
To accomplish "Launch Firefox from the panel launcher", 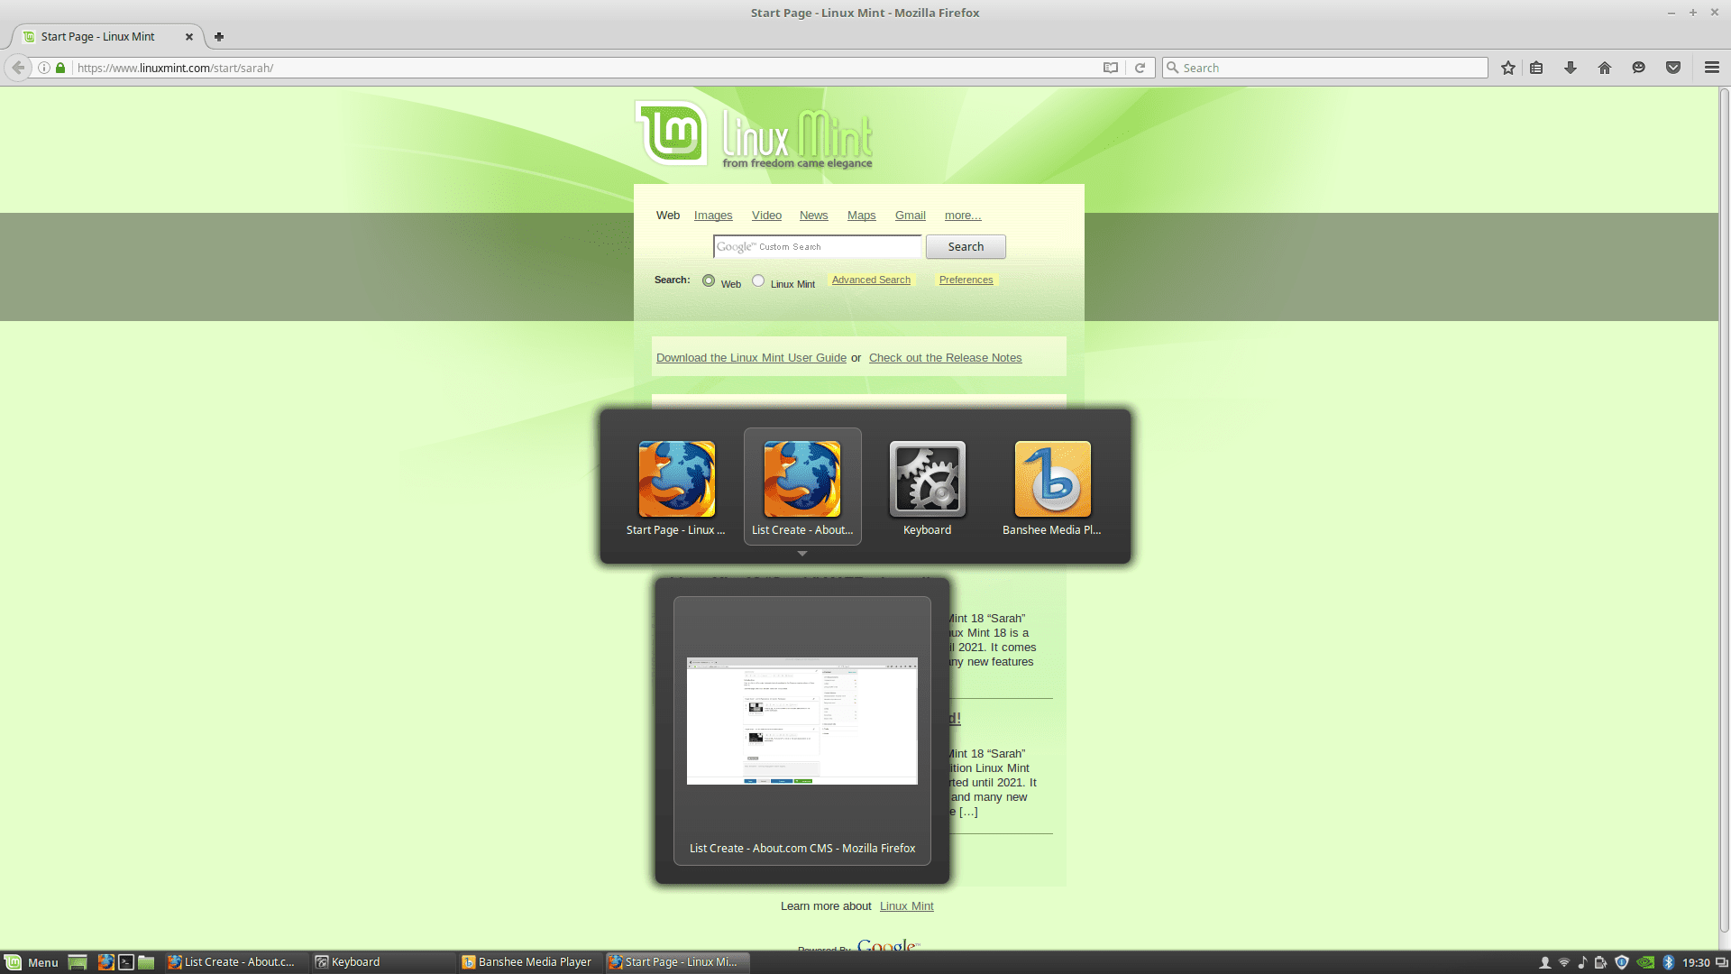I will click(105, 962).
